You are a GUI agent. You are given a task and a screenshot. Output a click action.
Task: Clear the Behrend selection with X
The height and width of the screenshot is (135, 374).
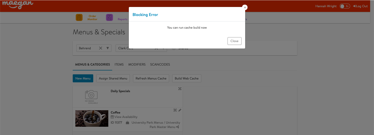[101, 48]
